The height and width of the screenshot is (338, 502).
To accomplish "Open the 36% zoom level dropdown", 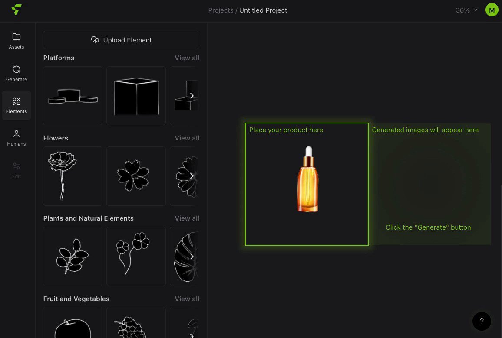I will pos(466,10).
